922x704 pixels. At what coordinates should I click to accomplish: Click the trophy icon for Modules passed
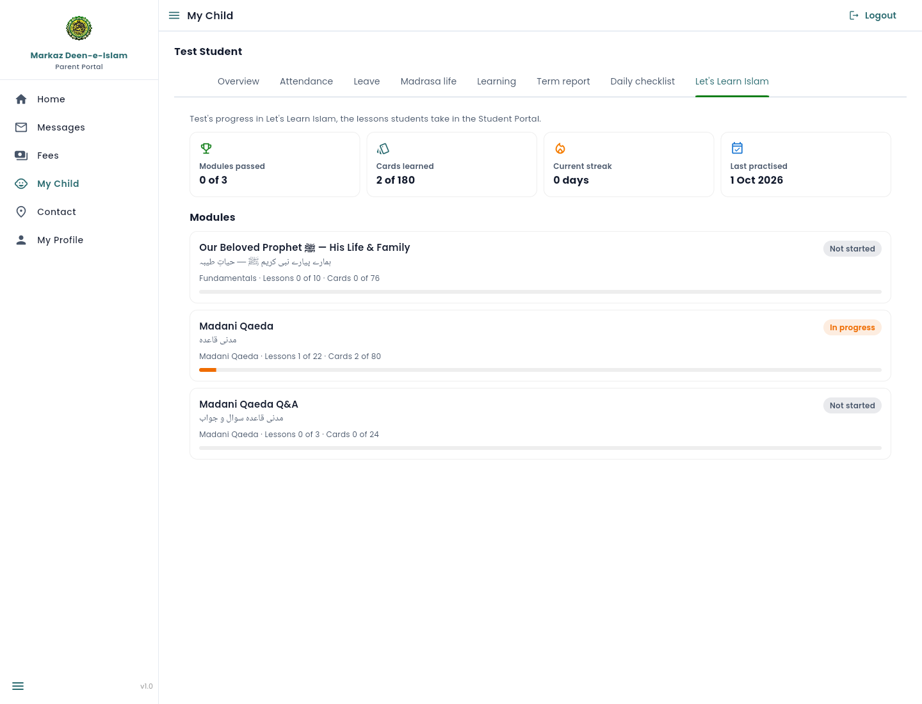[206, 148]
